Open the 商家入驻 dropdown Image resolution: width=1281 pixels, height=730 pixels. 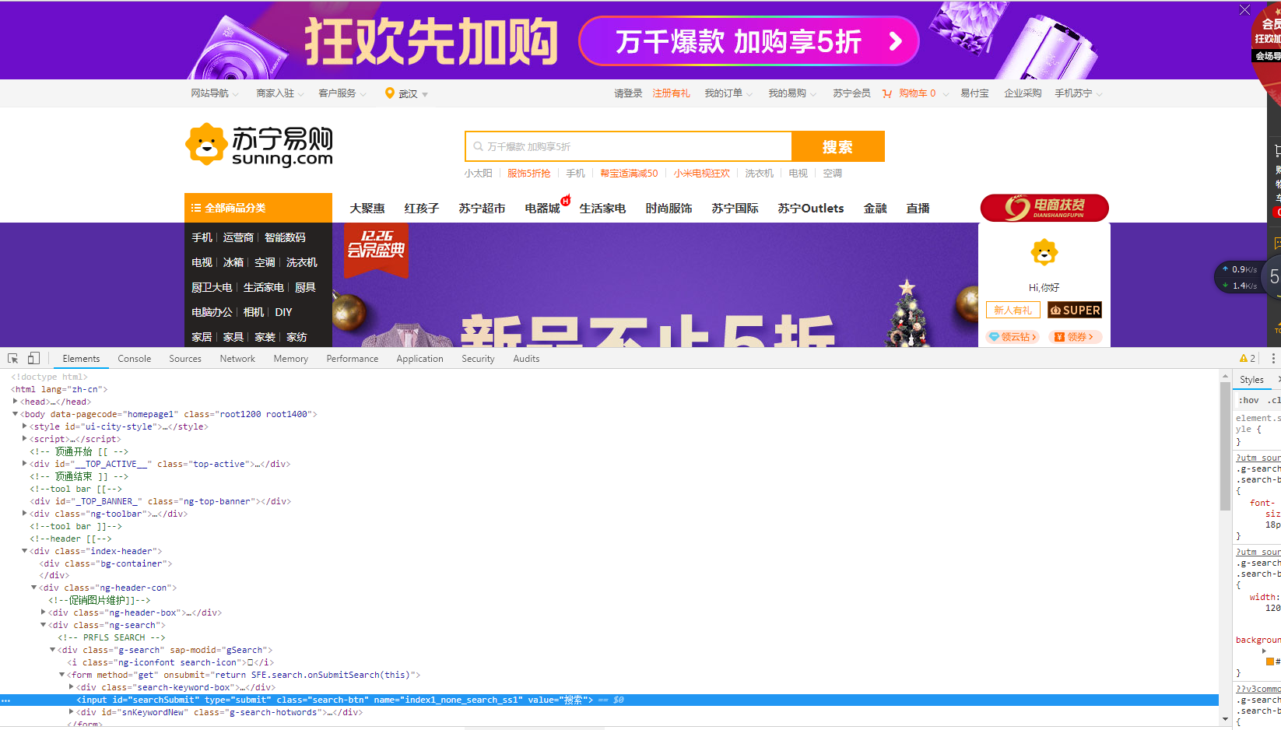coord(279,93)
